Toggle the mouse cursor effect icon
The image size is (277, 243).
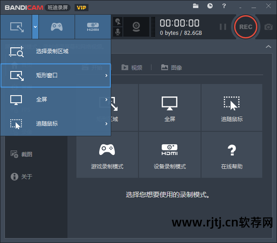click(x=118, y=22)
